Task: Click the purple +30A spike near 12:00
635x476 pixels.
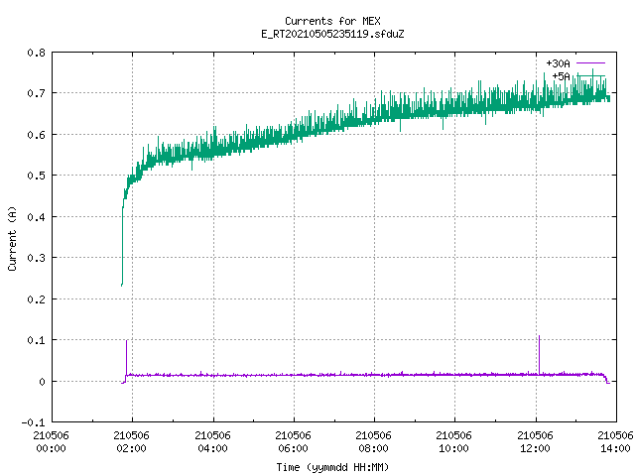Action: (x=539, y=354)
